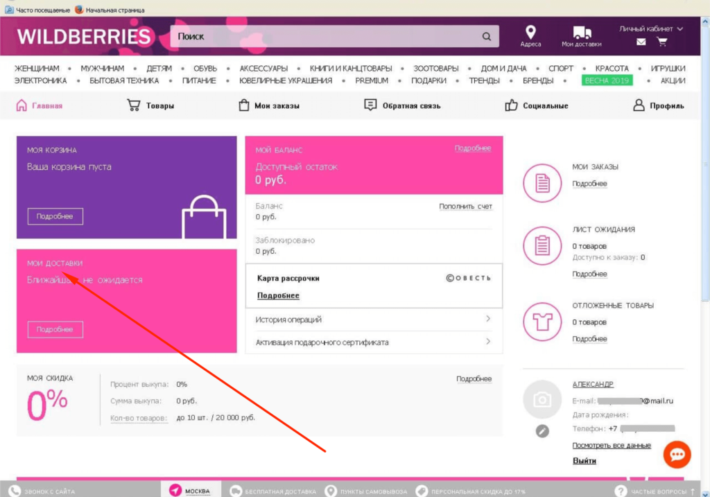Viewport: 710px width, 497px height.
Task: Click the Пополнить счет link
Action: click(465, 207)
